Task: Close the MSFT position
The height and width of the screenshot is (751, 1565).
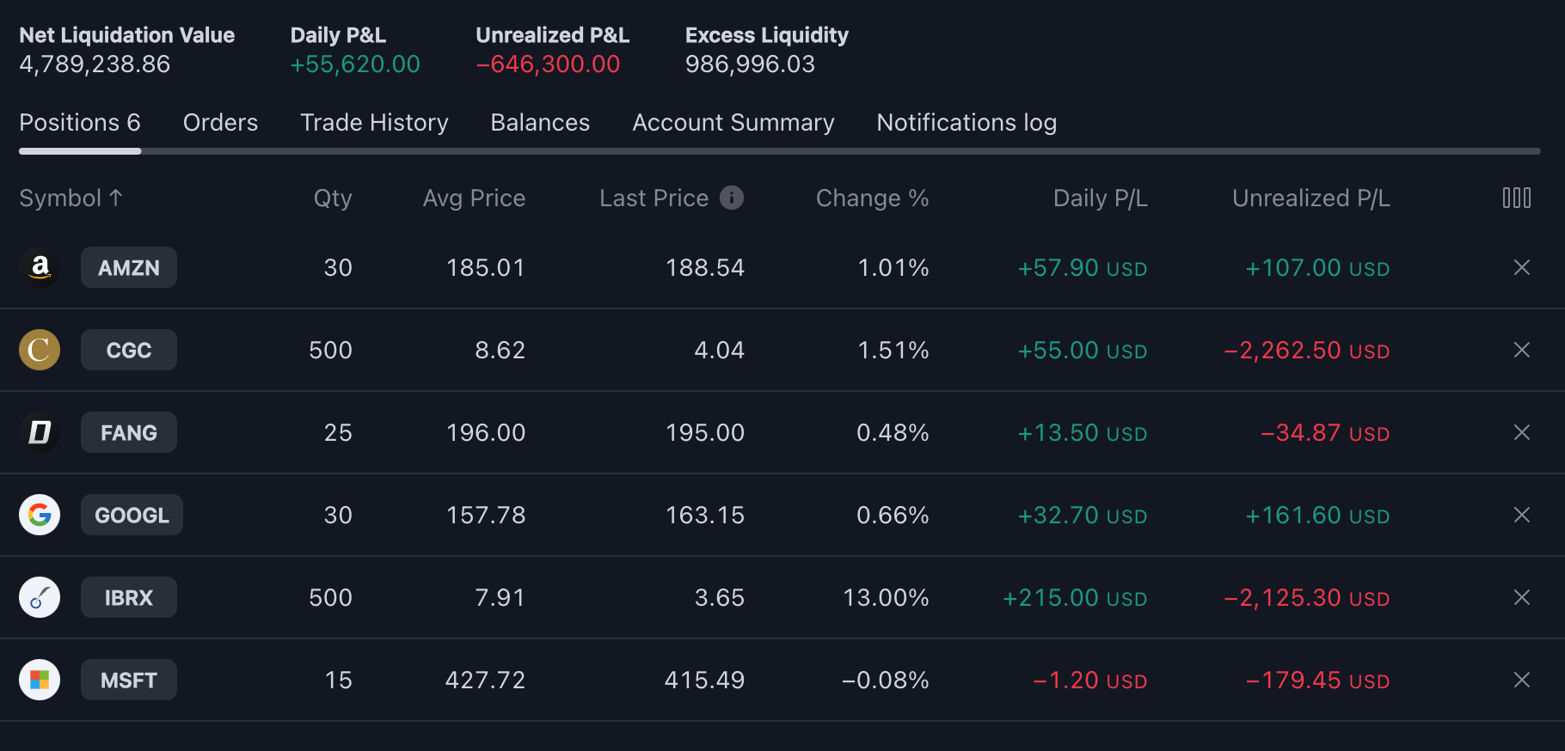Action: (1521, 681)
